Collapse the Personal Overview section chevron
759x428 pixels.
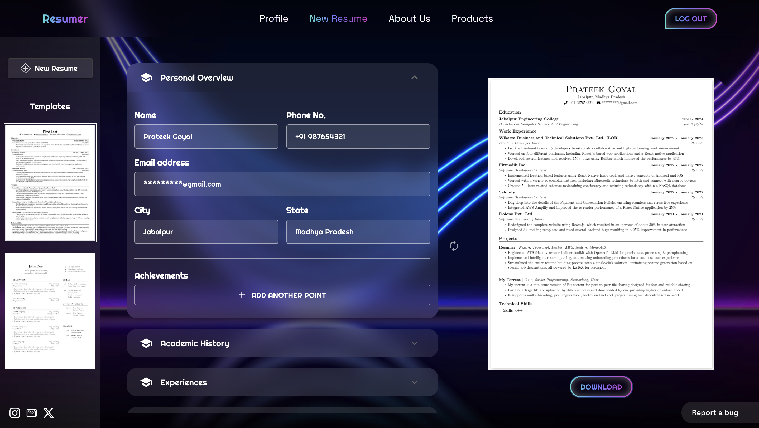pos(414,78)
